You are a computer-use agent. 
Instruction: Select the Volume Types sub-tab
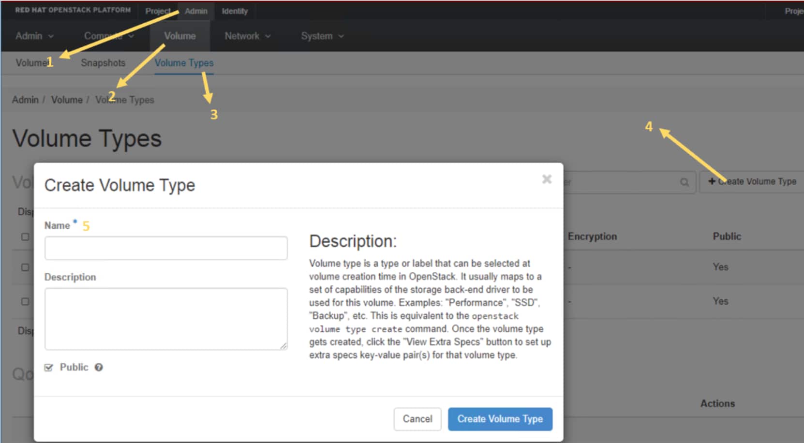point(184,63)
